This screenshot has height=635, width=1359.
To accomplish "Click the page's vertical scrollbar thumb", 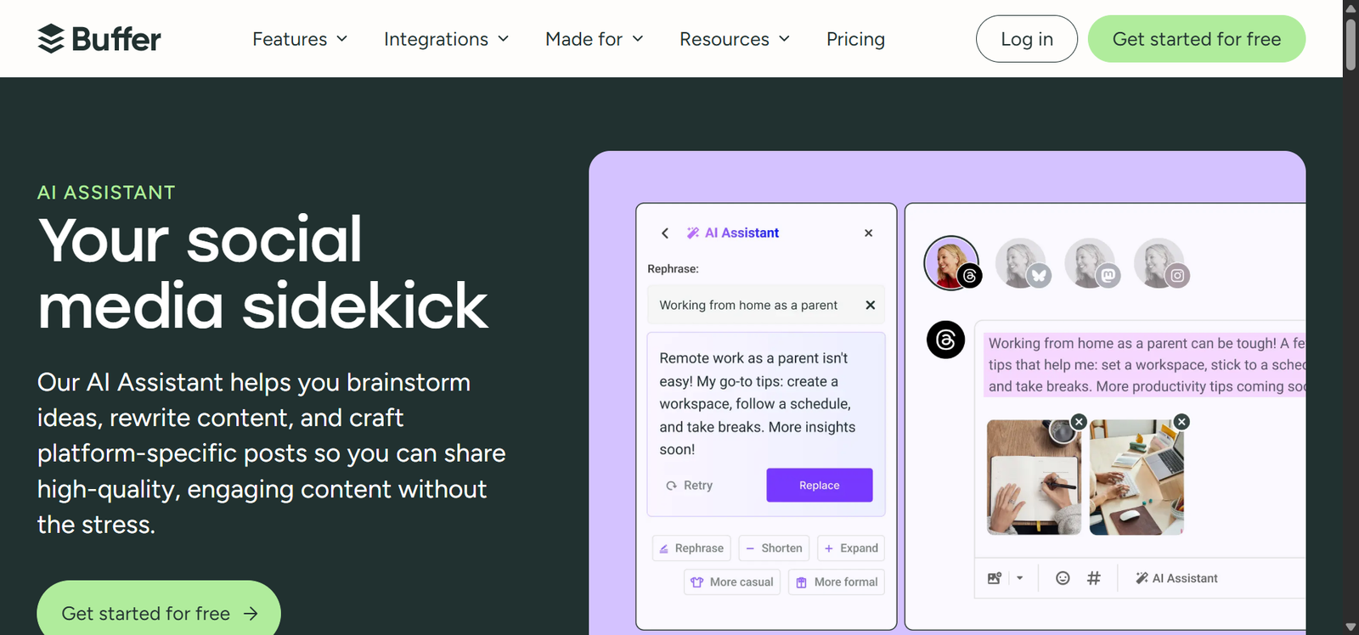I will pyautogui.click(x=1351, y=43).
